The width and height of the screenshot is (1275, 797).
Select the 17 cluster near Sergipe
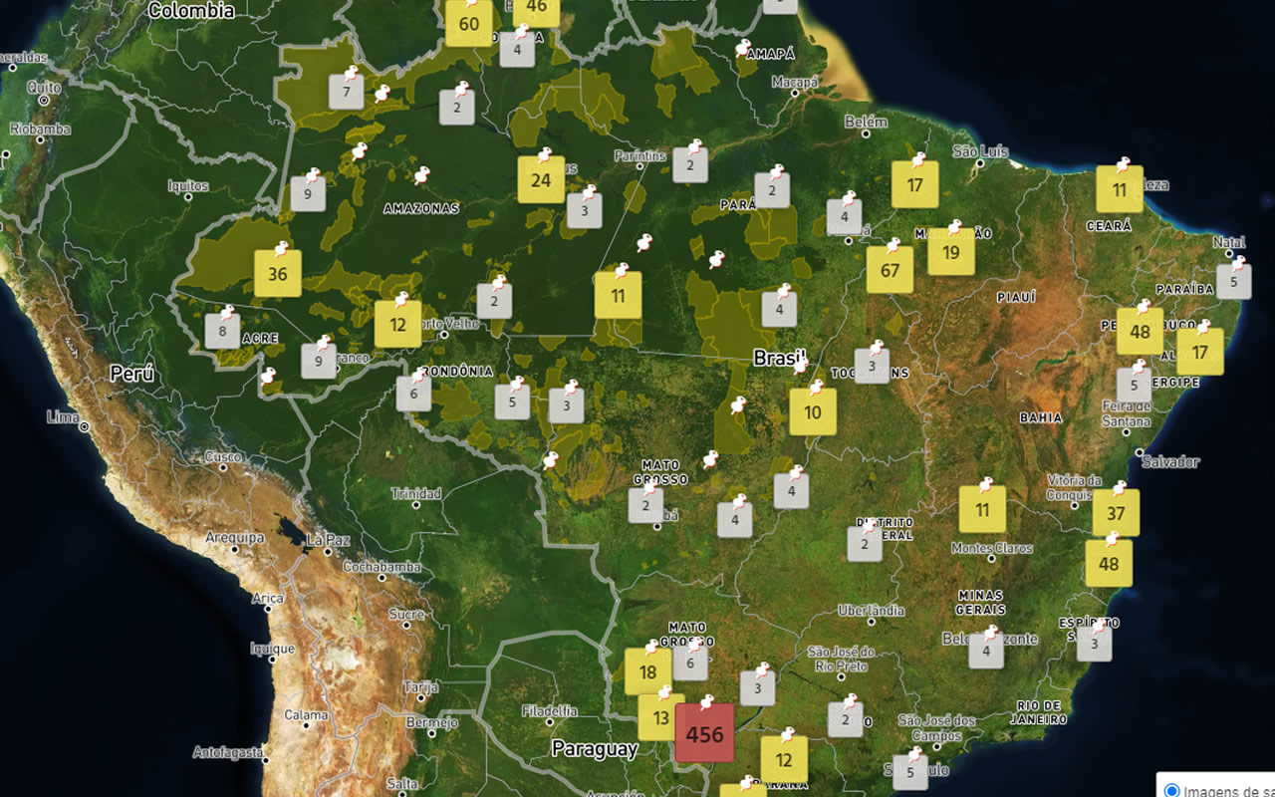click(1200, 352)
